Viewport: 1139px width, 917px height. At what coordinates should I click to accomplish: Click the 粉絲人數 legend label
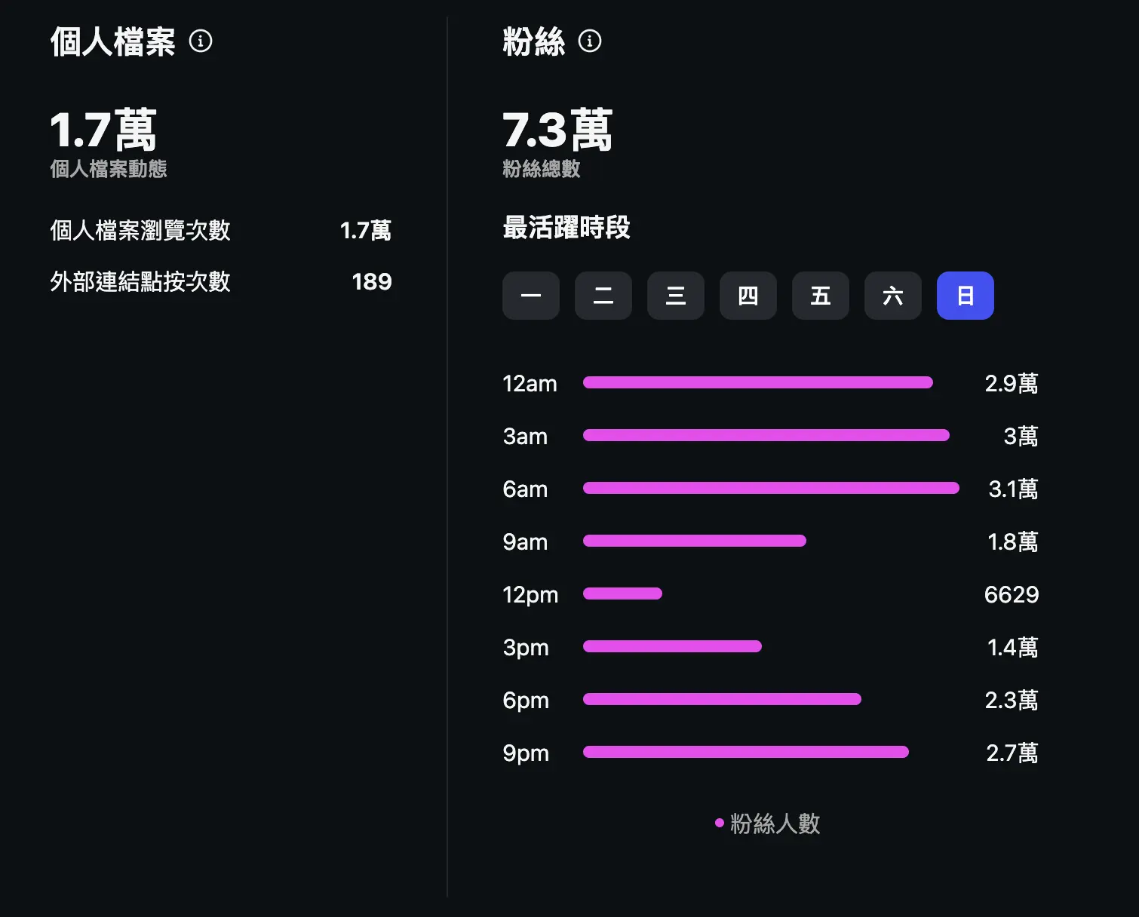coord(775,823)
